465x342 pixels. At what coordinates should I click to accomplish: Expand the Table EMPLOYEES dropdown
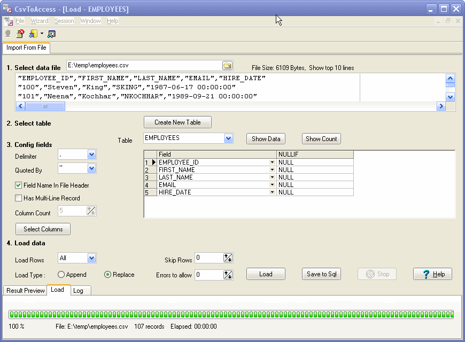coord(229,138)
